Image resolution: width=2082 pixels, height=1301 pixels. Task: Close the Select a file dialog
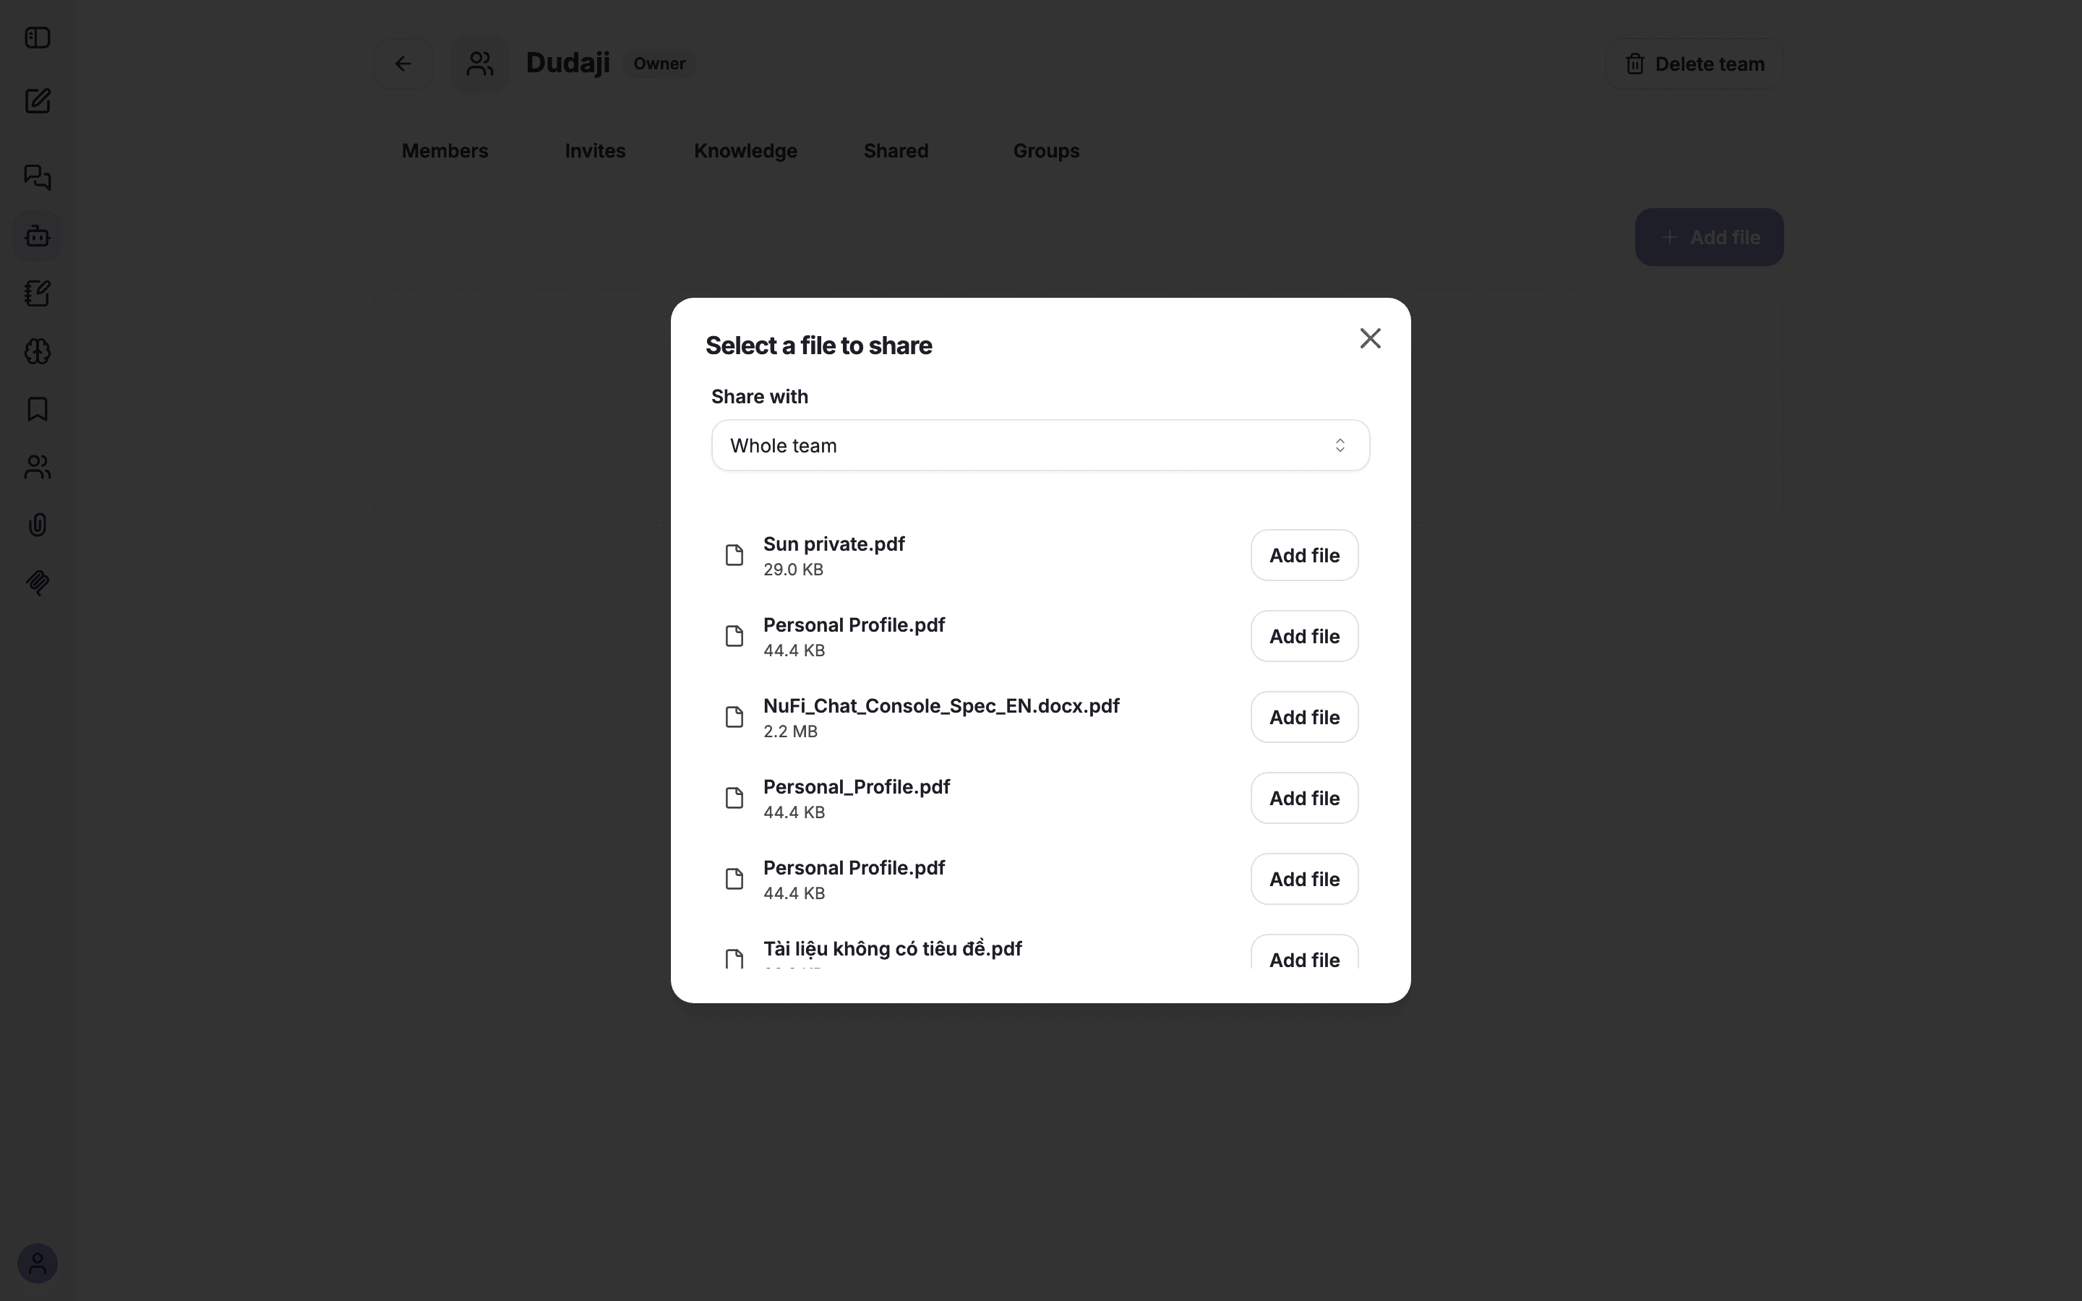click(1370, 338)
